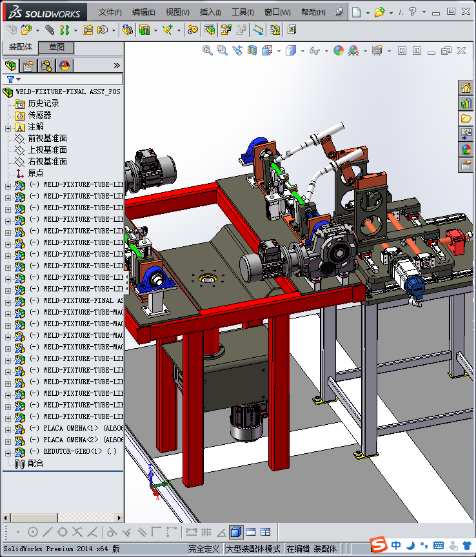Switch to the 草图 tab
Image resolution: width=476 pixels, height=557 pixels.
click(57, 47)
